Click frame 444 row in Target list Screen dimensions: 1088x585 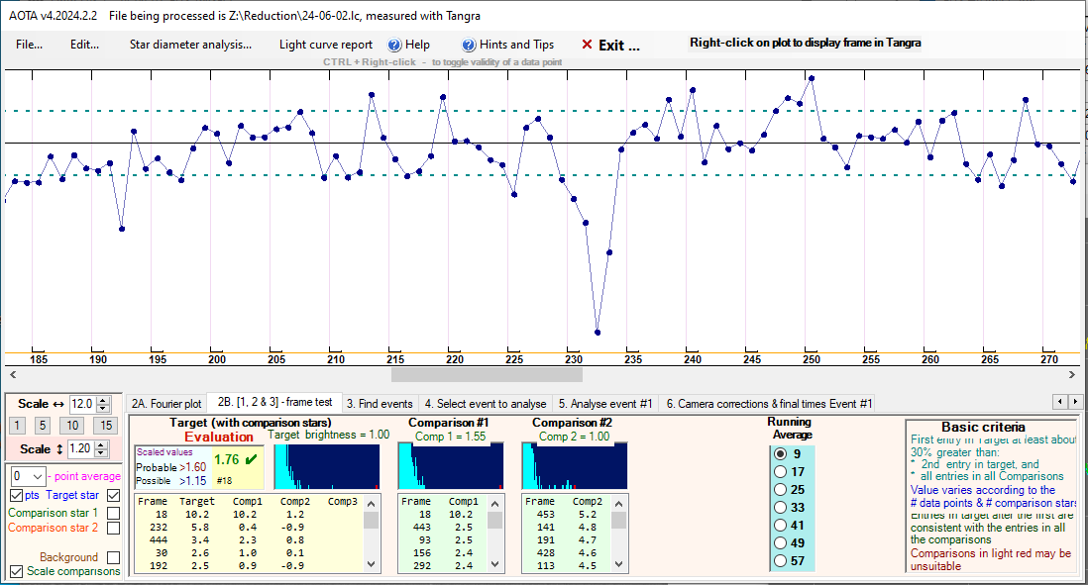coord(250,539)
